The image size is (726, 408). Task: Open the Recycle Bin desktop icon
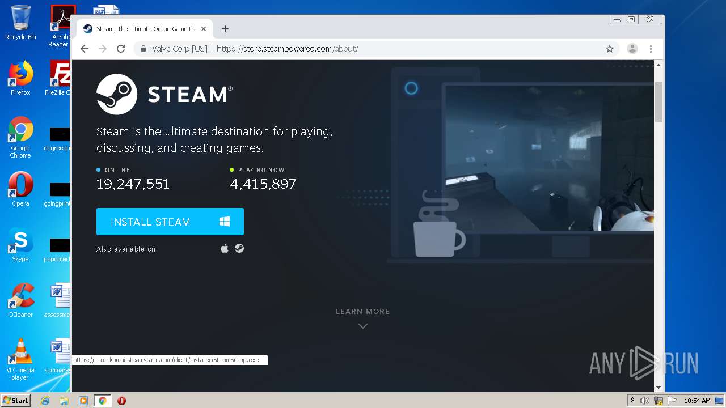tap(20, 23)
